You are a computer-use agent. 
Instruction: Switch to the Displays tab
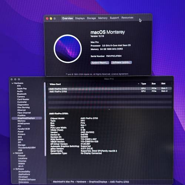(80, 18)
